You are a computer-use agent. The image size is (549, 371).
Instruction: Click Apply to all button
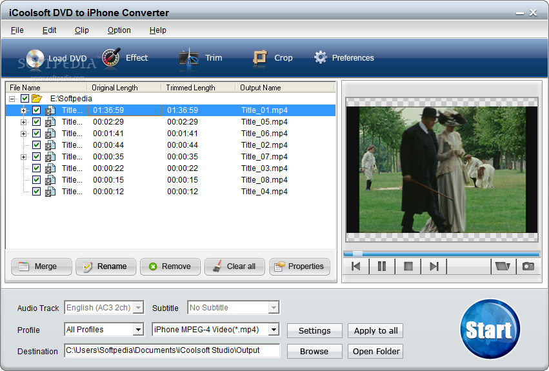[375, 331]
